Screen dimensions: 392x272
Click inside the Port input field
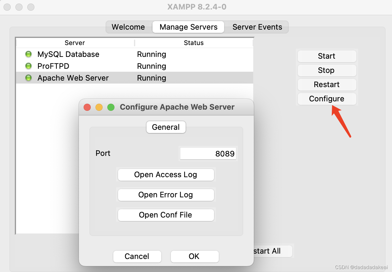(208, 153)
